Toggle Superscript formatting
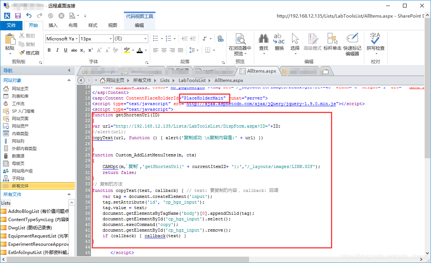 [91, 50]
